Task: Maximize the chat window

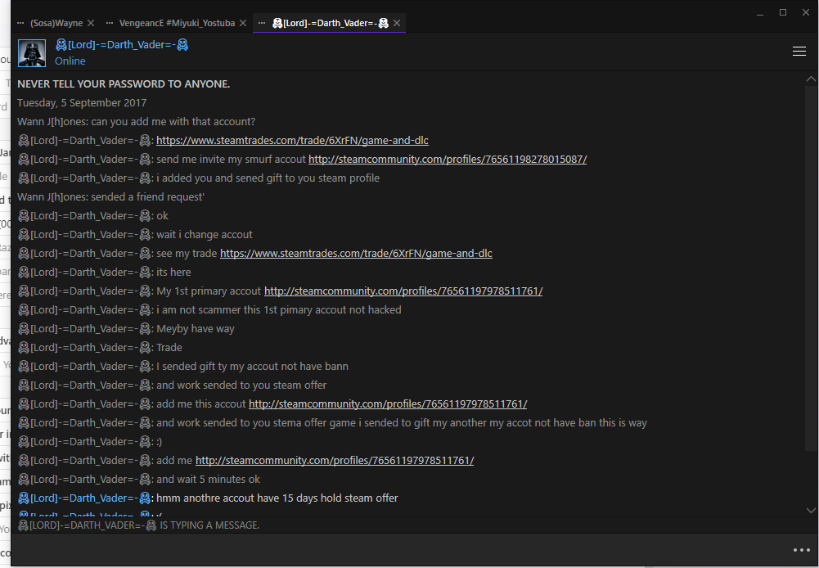Action: pos(783,12)
